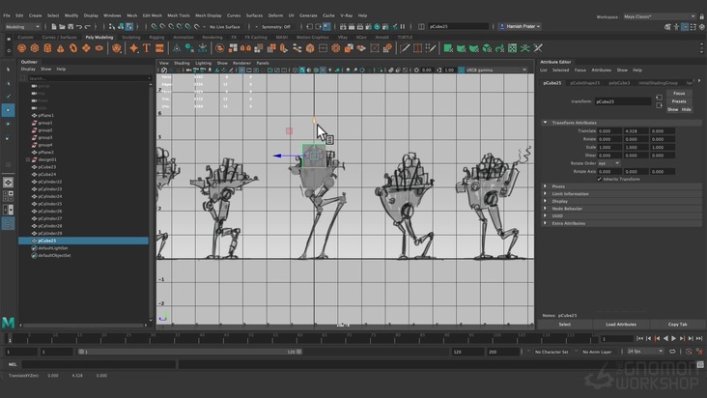Switch to the Sculpting shelf tab

[131, 38]
